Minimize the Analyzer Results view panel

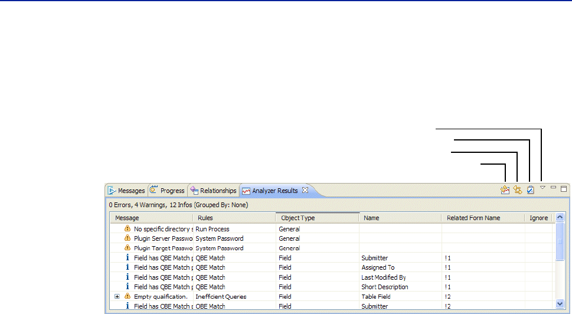point(553,188)
